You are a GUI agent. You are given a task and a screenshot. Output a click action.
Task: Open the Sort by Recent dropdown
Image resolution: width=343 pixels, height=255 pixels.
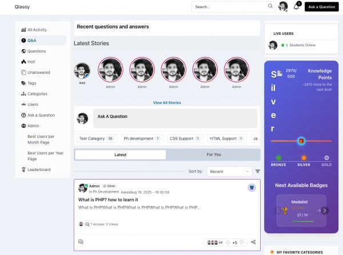point(229,172)
